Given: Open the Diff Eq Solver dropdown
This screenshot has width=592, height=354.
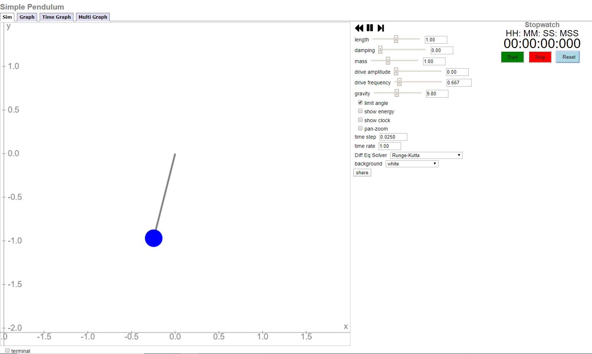Looking at the screenshot, I should (x=426, y=155).
